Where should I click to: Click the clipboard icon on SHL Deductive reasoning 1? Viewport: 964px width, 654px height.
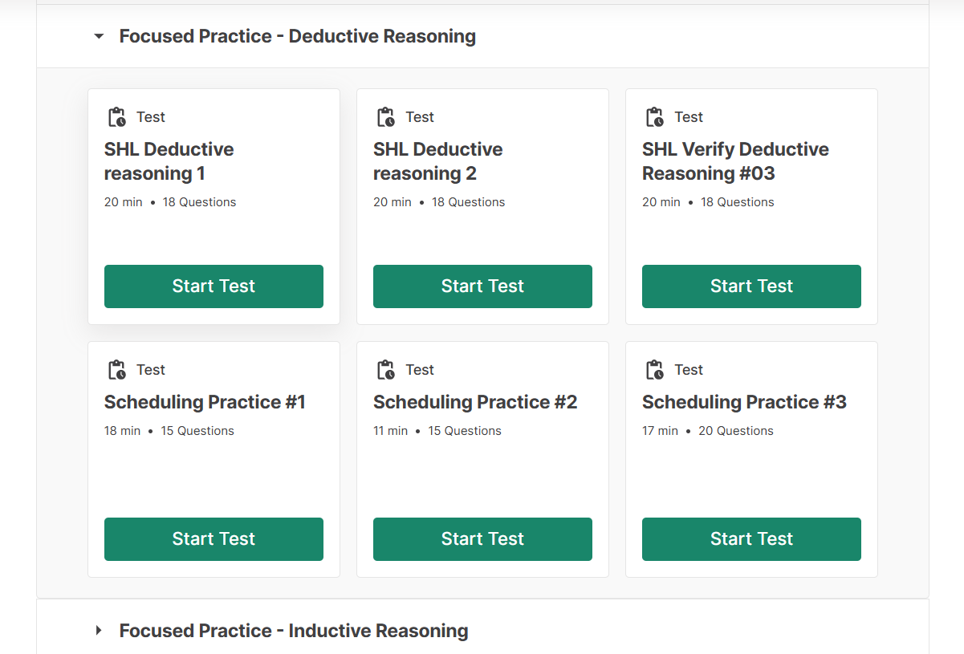[x=117, y=117]
